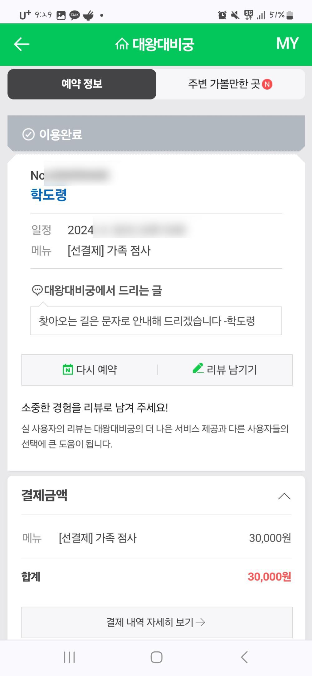Tap the home icon beside 대왕대비궁
The height and width of the screenshot is (676, 312).
coord(122,44)
